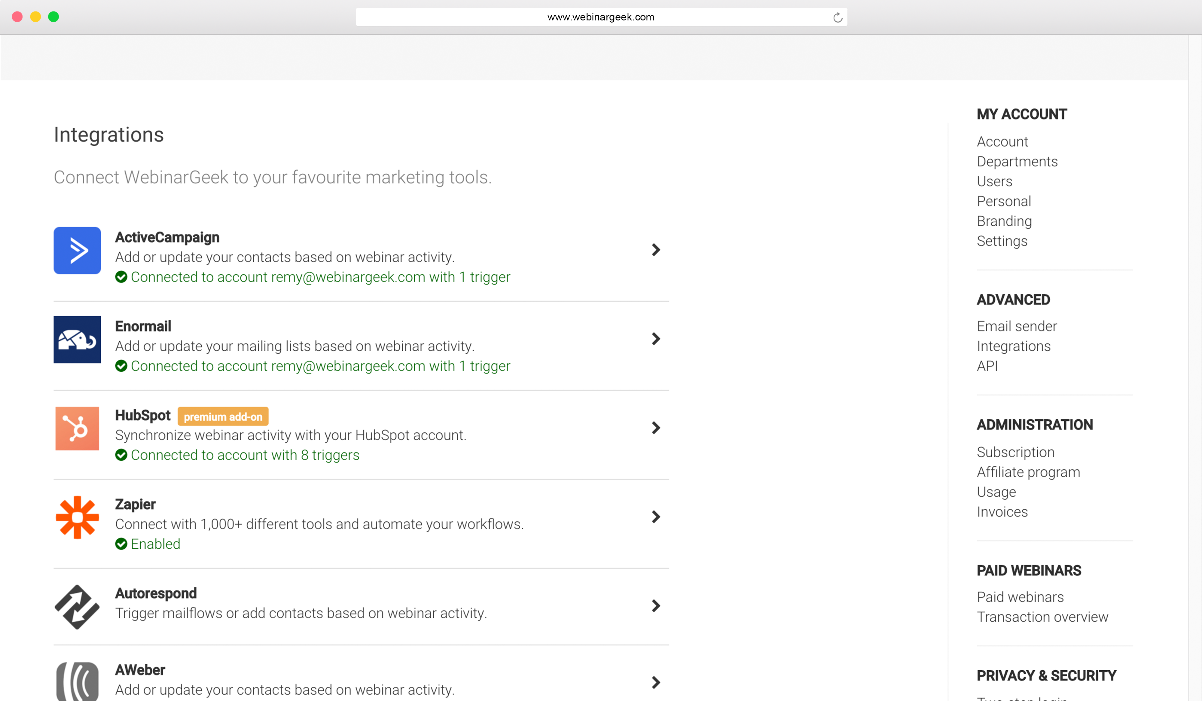This screenshot has width=1202, height=701.
Task: Open the Integrations sidebar menu item
Action: (x=1014, y=346)
